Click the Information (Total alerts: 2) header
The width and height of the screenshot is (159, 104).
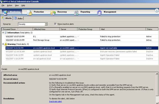20,33
